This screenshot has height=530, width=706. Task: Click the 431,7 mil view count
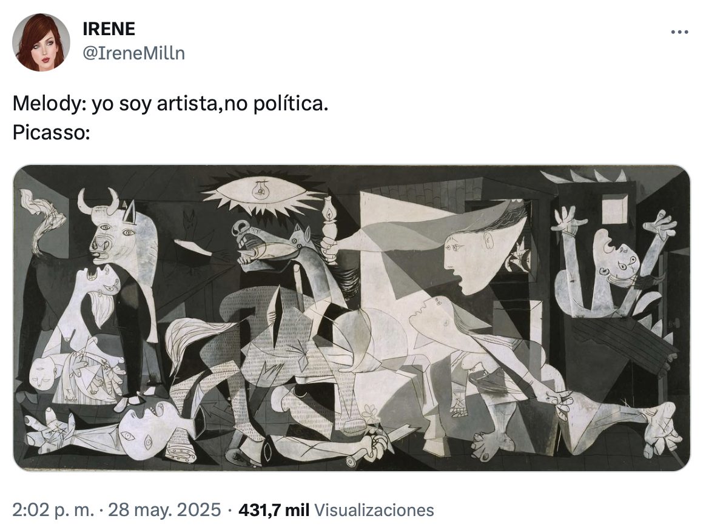click(x=274, y=510)
